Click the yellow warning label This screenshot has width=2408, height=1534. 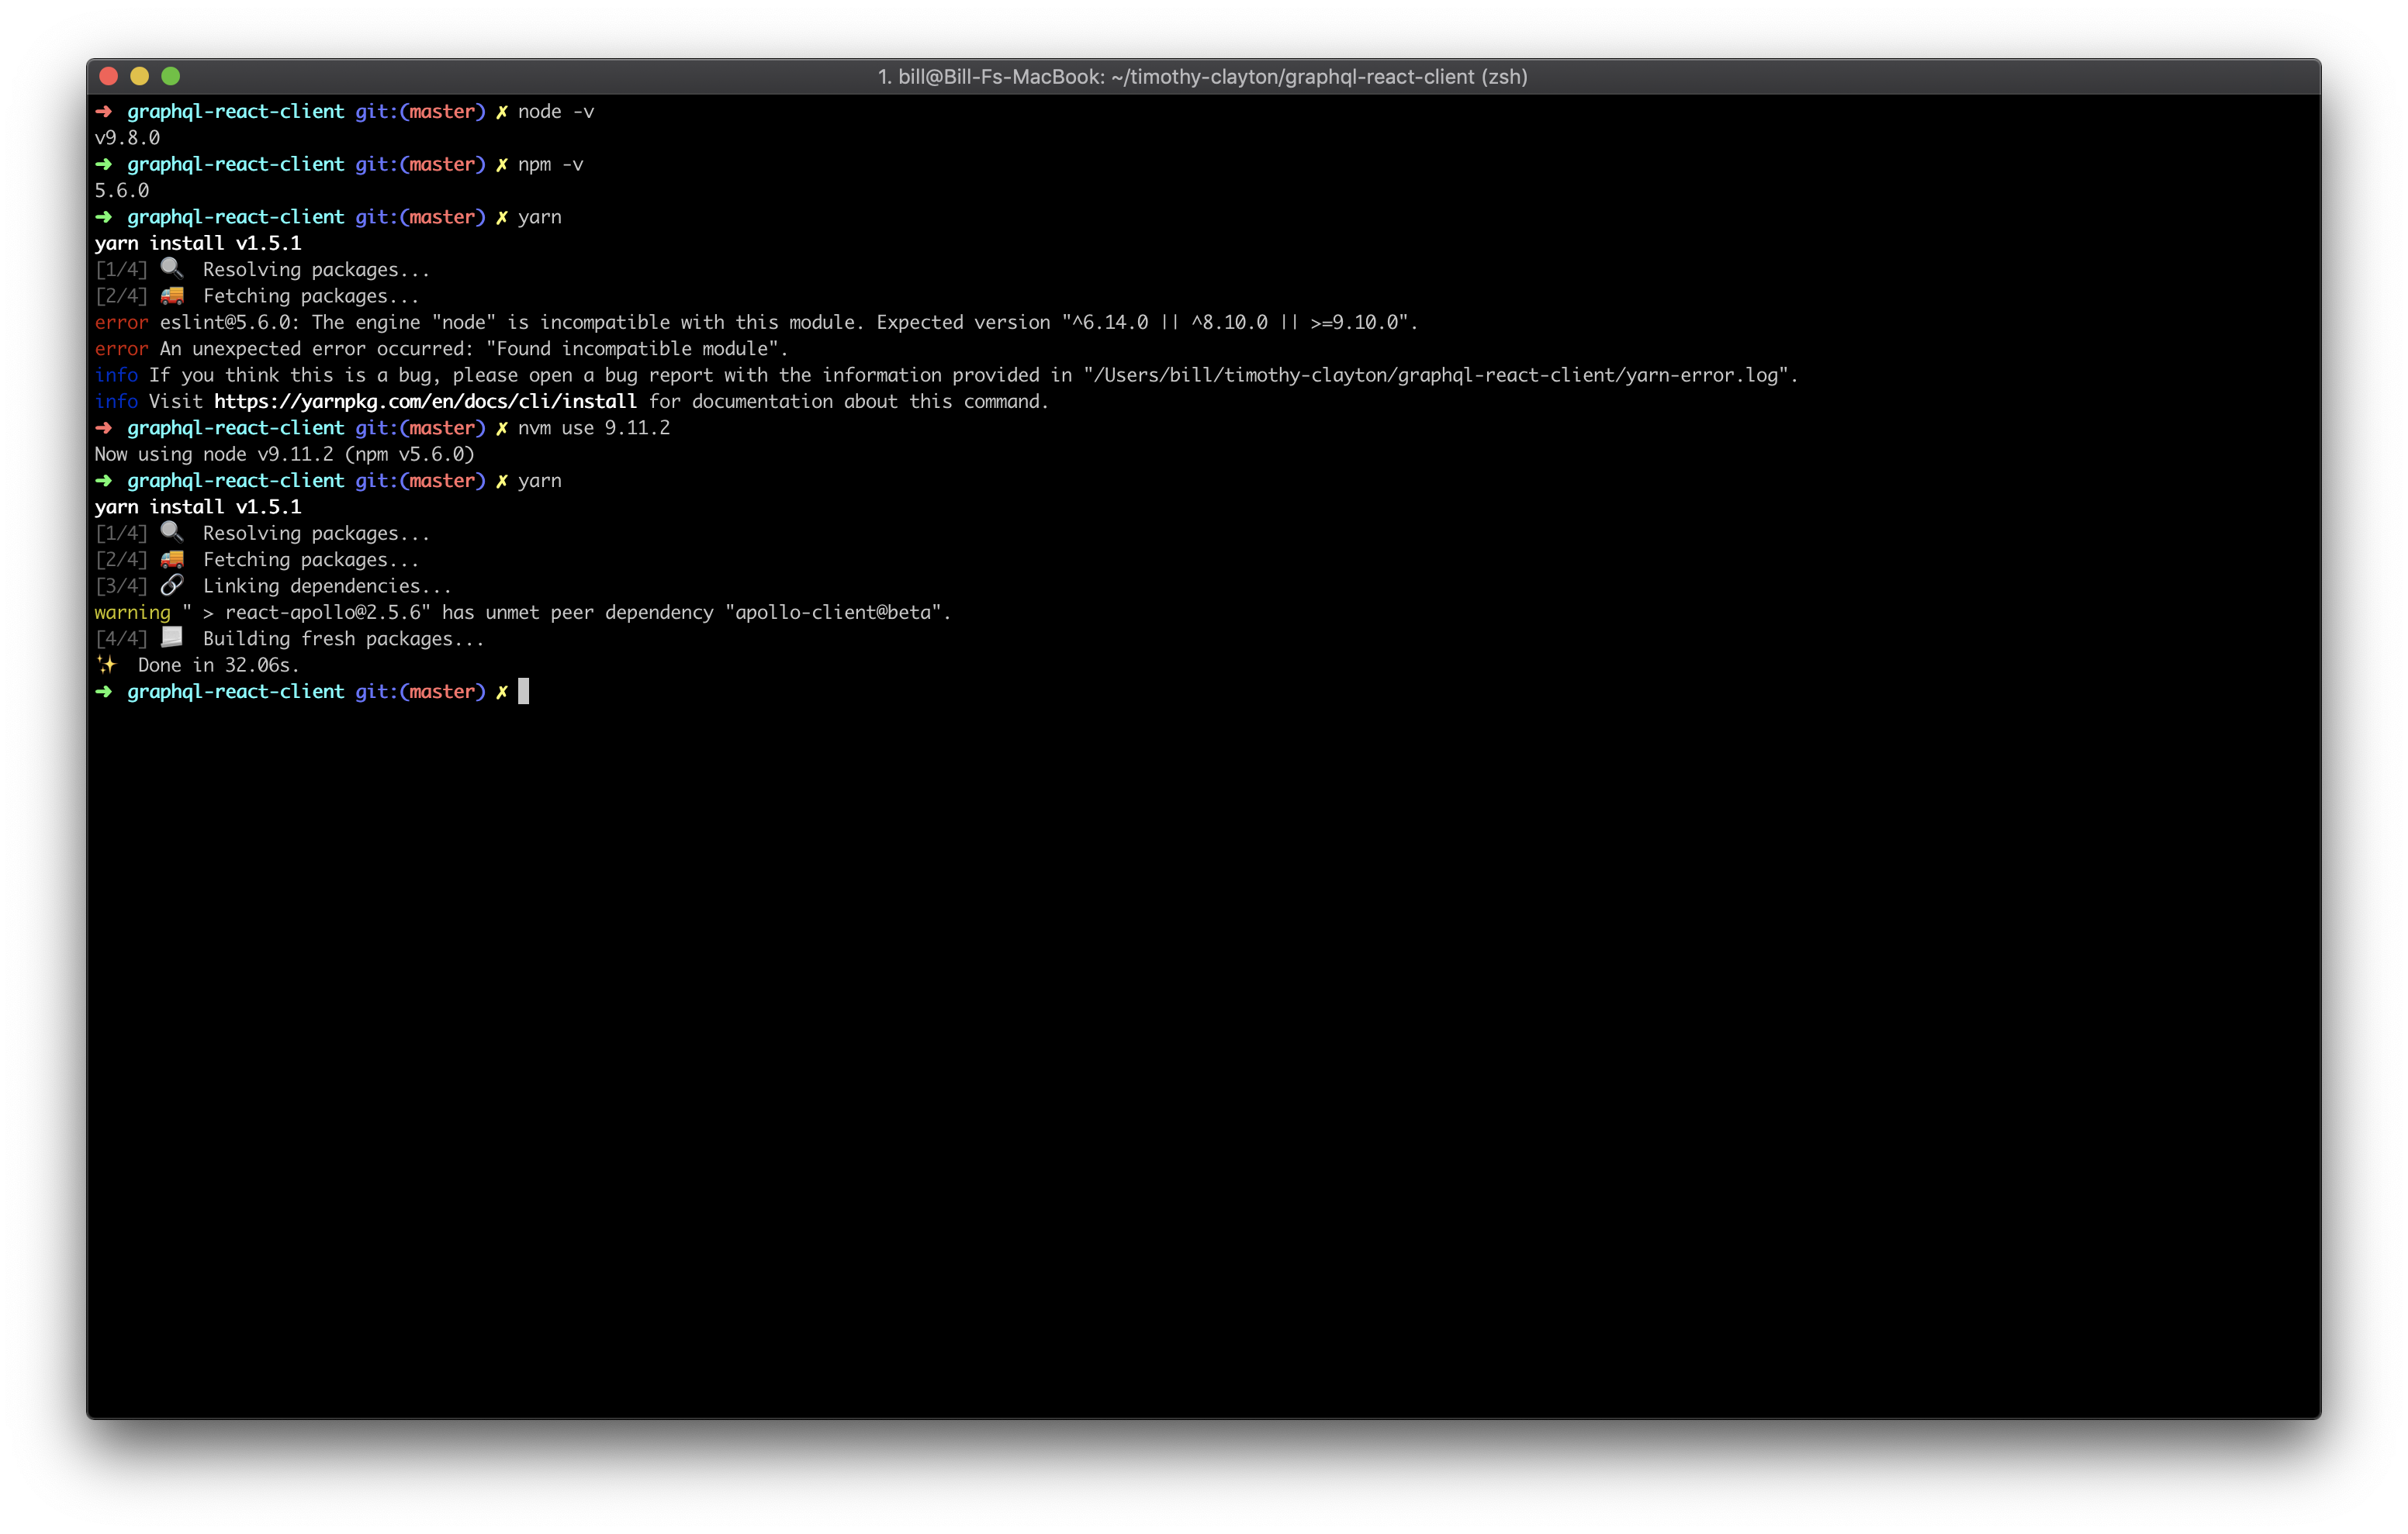pos(132,612)
